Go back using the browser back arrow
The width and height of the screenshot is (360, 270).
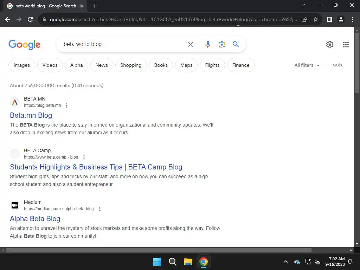(8, 20)
